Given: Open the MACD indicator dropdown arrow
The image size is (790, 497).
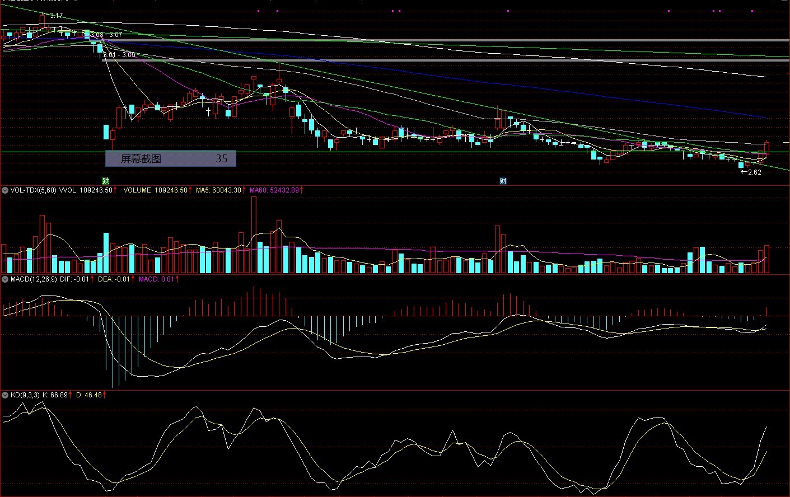Looking at the screenshot, I should click(5, 279).
